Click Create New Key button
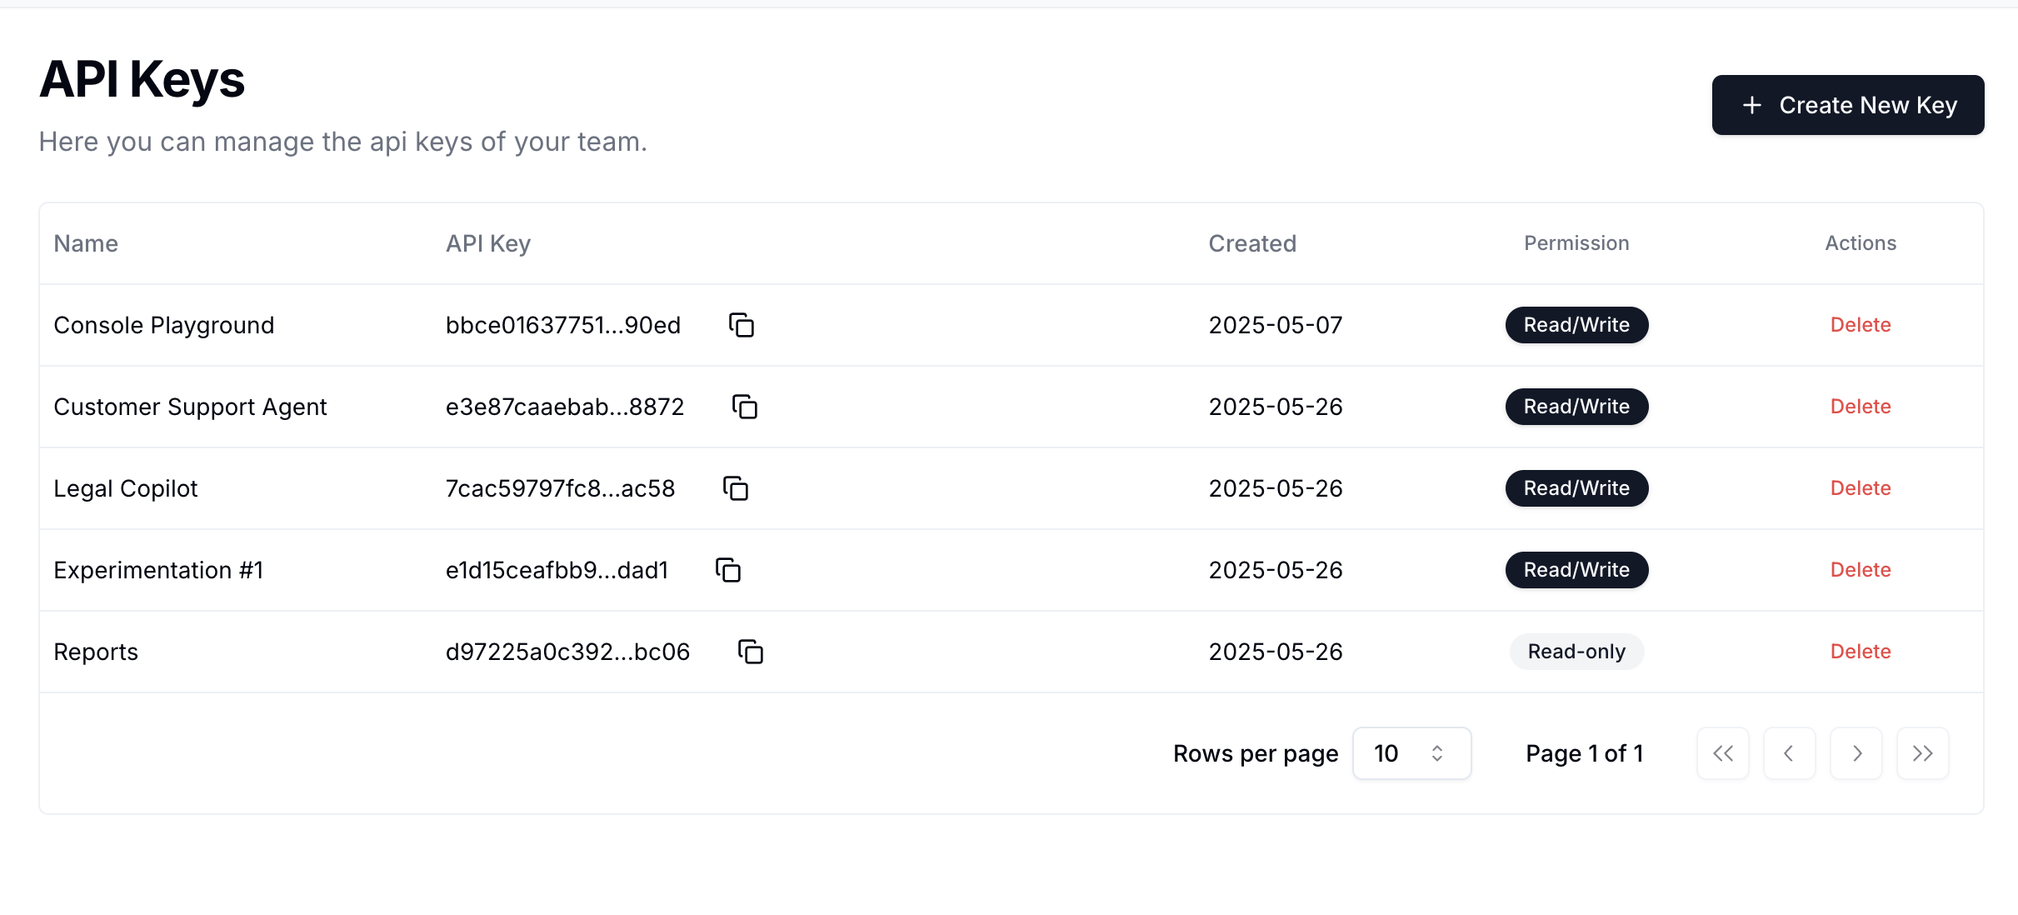 1847,105
